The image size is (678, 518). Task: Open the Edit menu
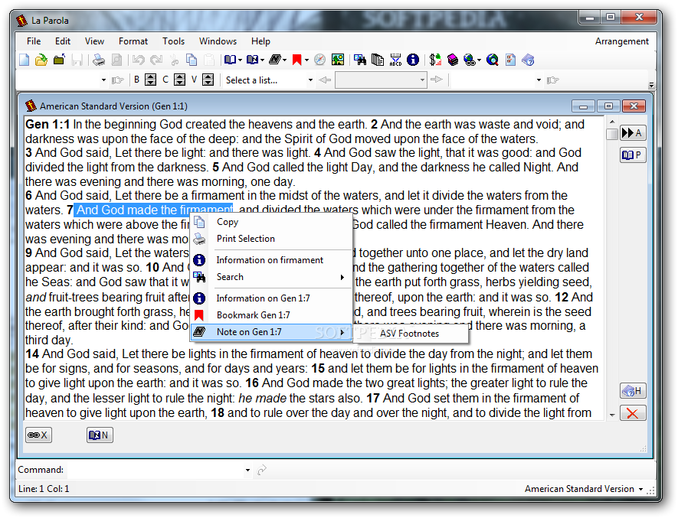point(63,41)
